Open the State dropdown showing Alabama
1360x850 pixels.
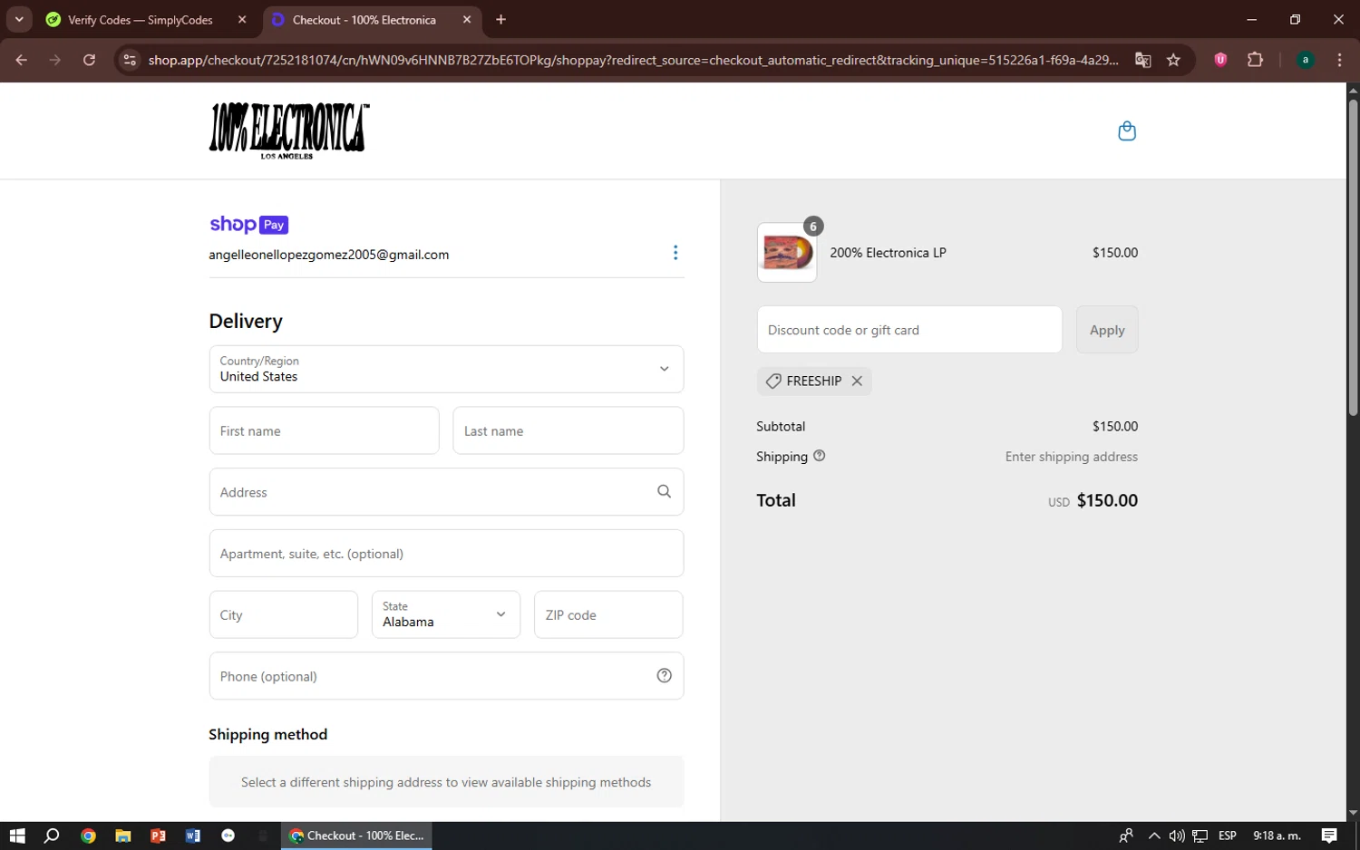click(446, 614)
